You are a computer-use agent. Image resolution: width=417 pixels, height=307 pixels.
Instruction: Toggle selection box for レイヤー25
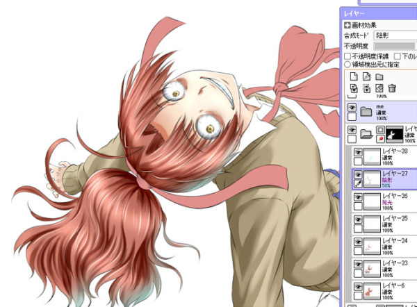[358, 229]
